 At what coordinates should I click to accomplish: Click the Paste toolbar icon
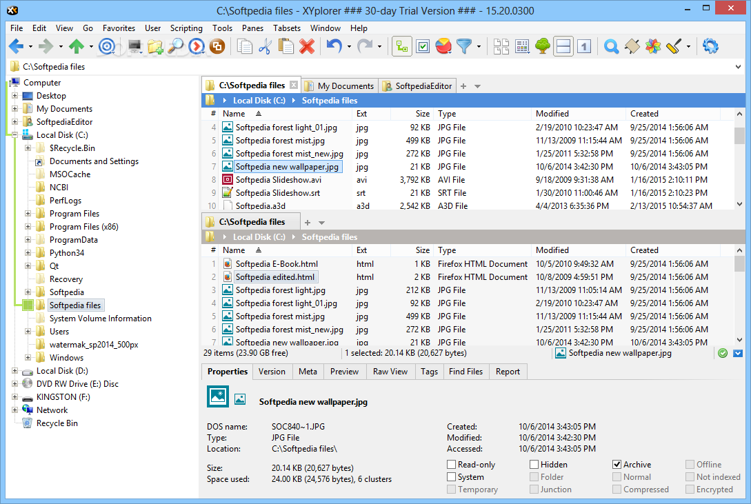coord(286,46)
